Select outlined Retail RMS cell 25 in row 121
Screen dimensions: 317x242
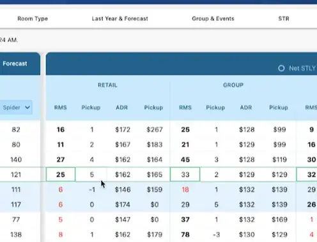(61, 174)
